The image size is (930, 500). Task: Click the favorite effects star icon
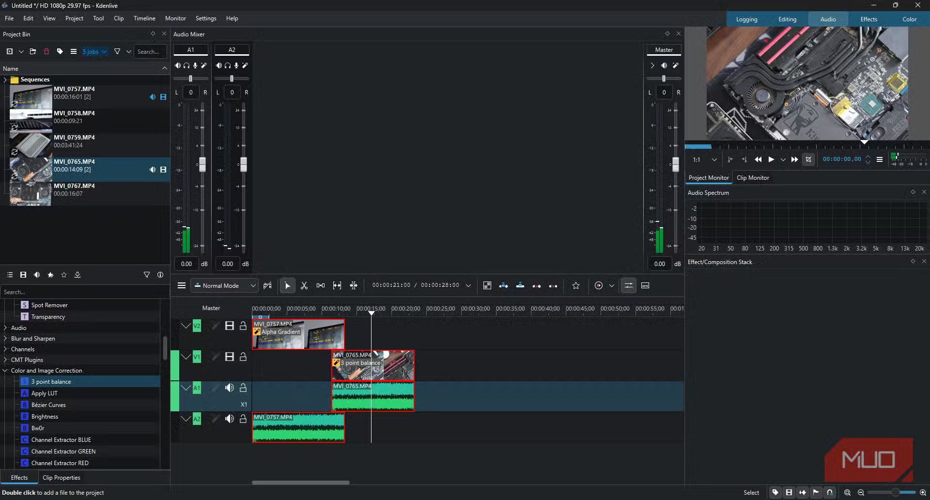pyautogui.click(x=64, y=275)
